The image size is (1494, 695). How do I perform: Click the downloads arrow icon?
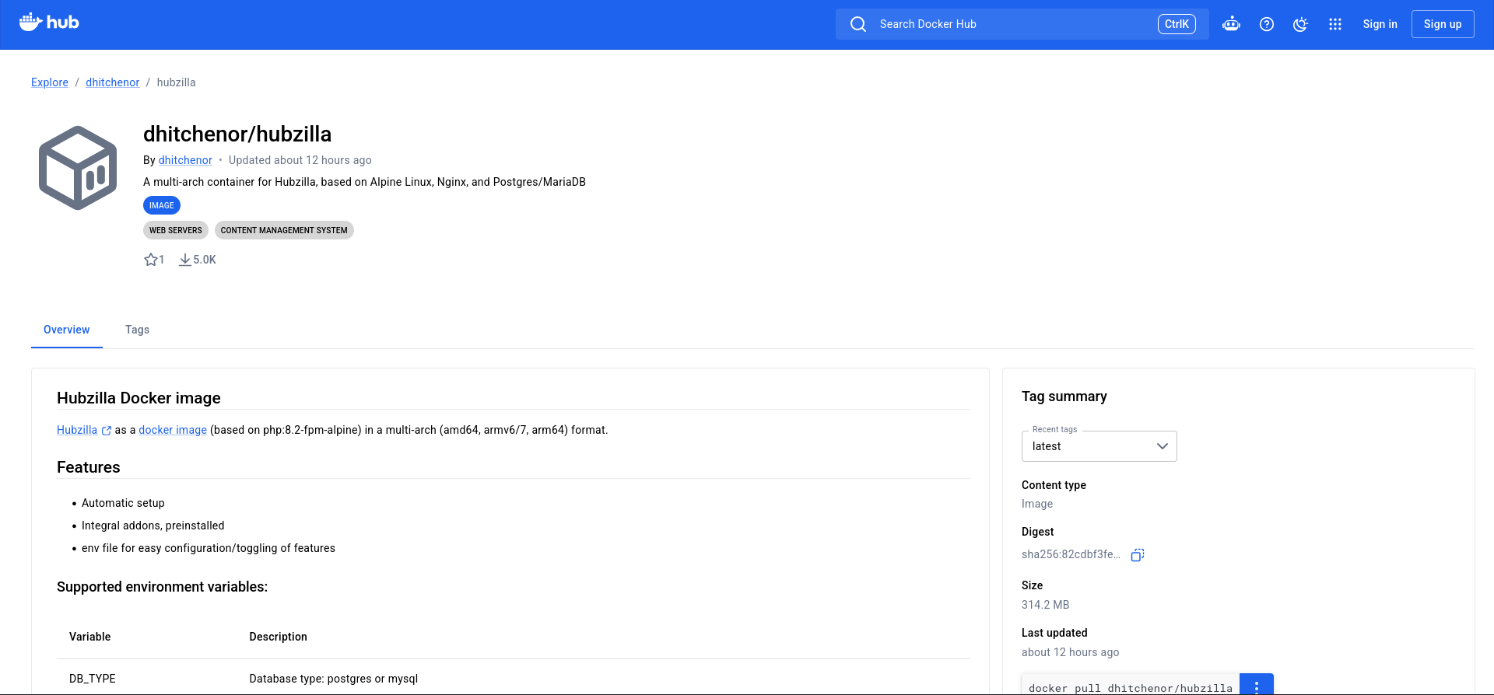(185, 260)
